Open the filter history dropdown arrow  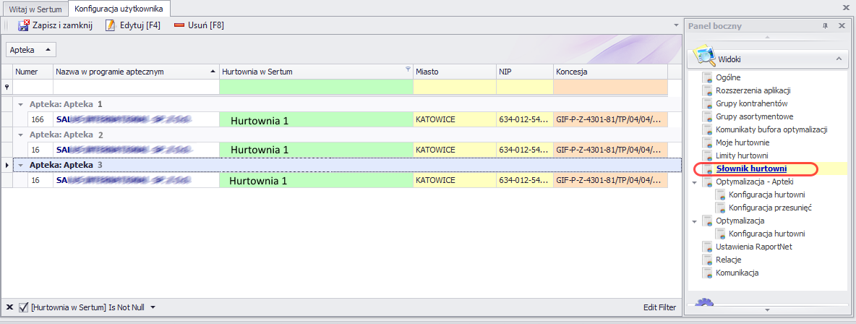pyautogui.click(x=153, y=307)
